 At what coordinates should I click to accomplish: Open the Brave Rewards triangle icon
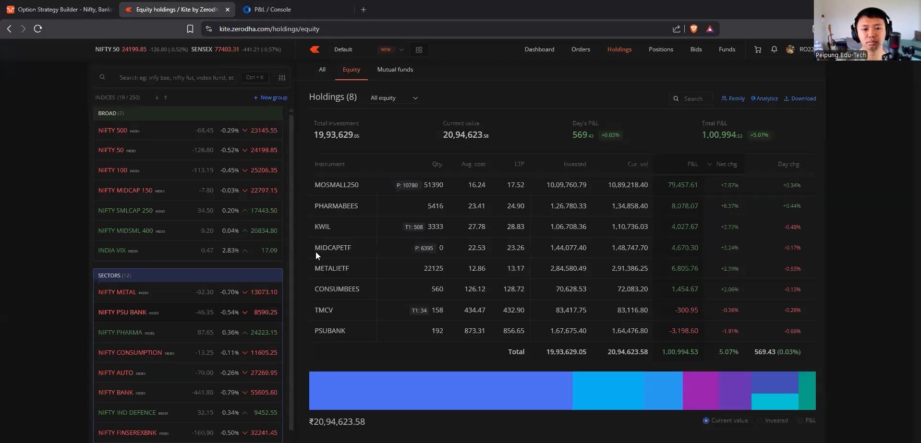pos(710,29)
